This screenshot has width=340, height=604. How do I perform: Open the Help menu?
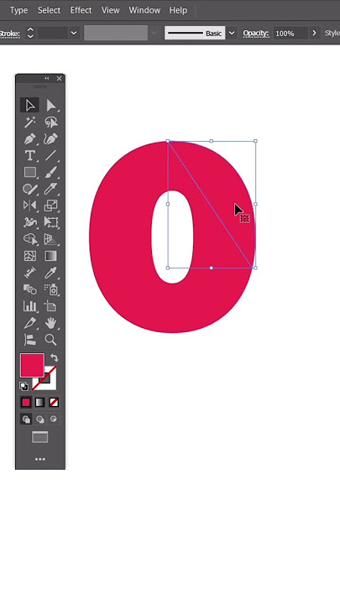(x=178, y=10)
